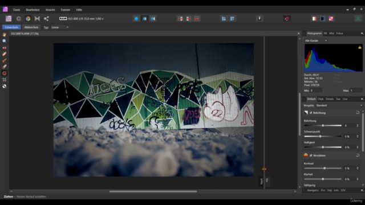The image size is (365, 205).
Task: Switch to the Liquify Persona icon
Action: 19,19
